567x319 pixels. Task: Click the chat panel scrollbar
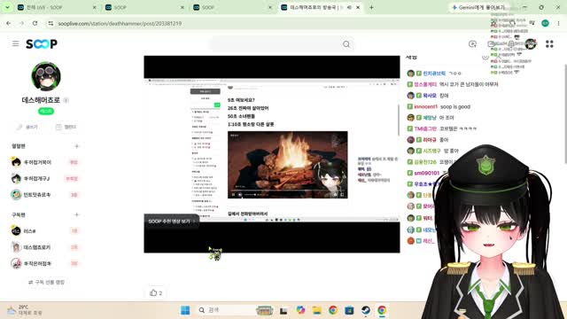point(565,114)
